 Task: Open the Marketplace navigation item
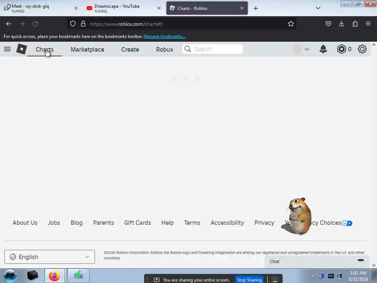tap(88, 49)
